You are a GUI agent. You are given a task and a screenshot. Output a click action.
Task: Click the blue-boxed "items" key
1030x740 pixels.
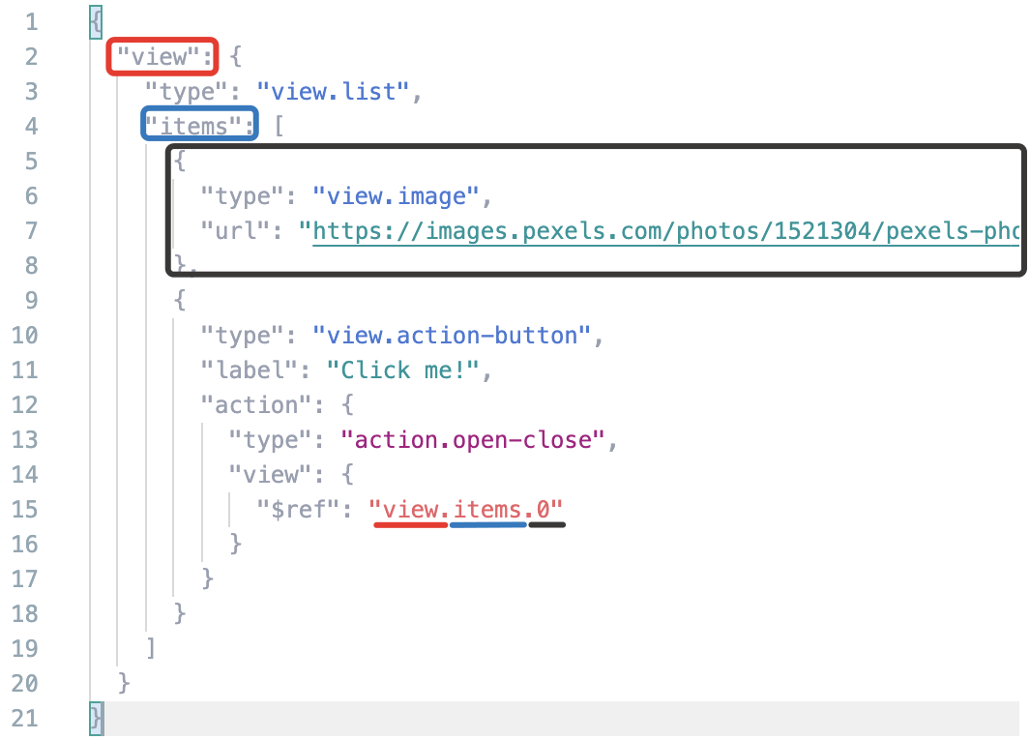click(x=199, y=127)
